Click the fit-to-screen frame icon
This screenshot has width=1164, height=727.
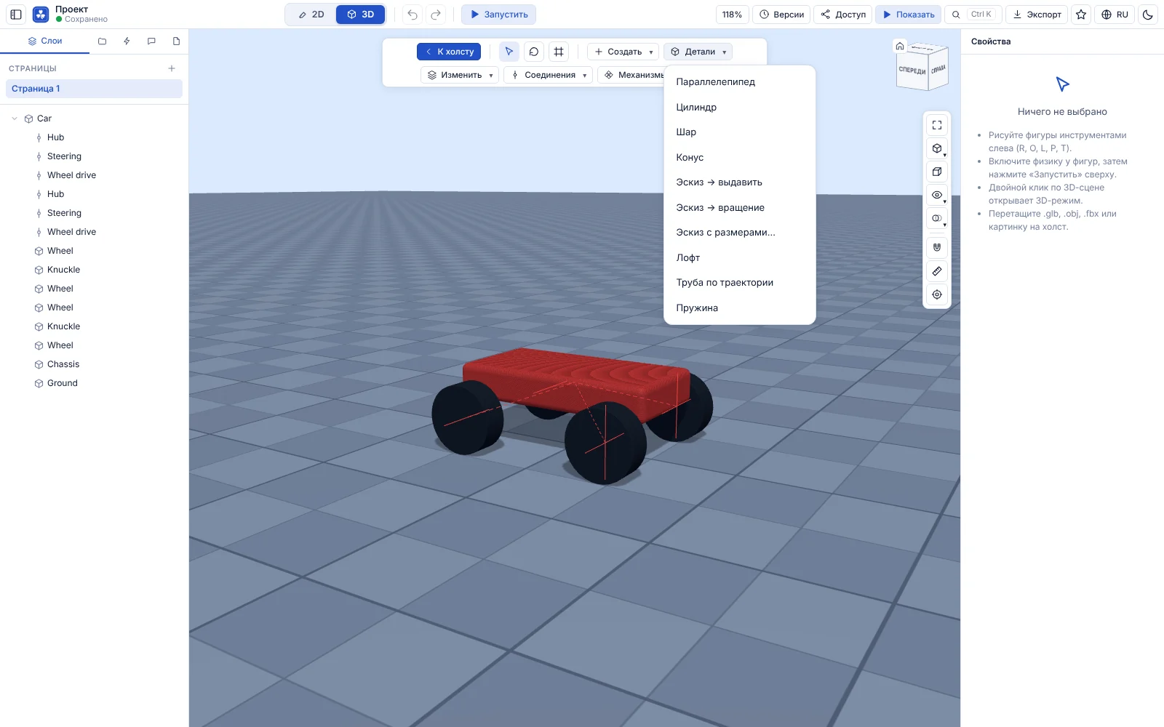937,125
